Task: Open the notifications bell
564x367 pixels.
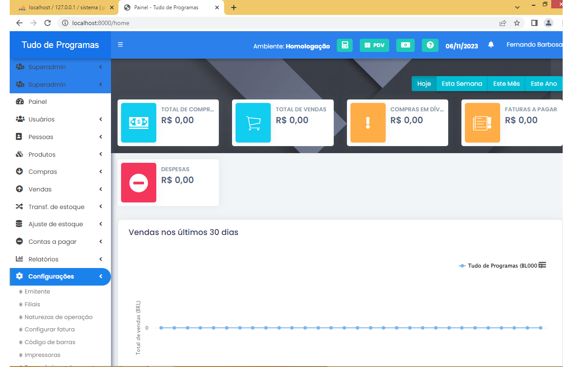Action: [x=491, y=45]
